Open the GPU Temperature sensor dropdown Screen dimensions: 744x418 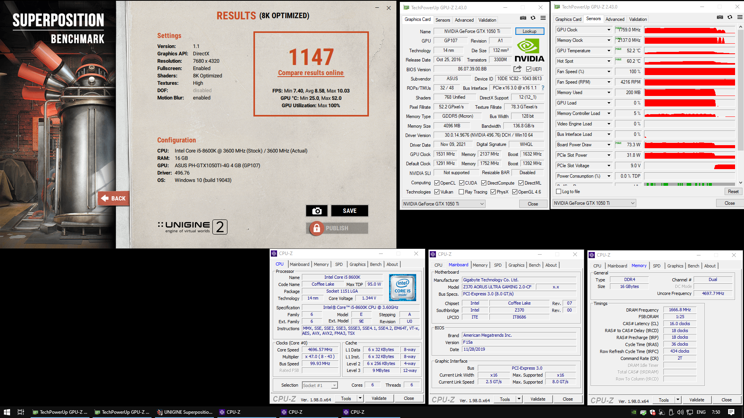tap(609, 51)
